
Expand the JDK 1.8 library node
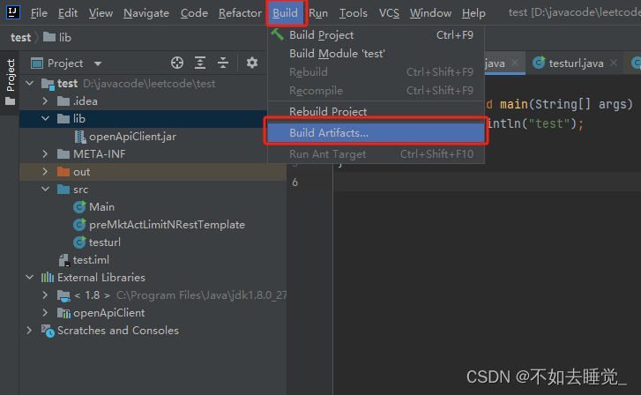point(45,295)
